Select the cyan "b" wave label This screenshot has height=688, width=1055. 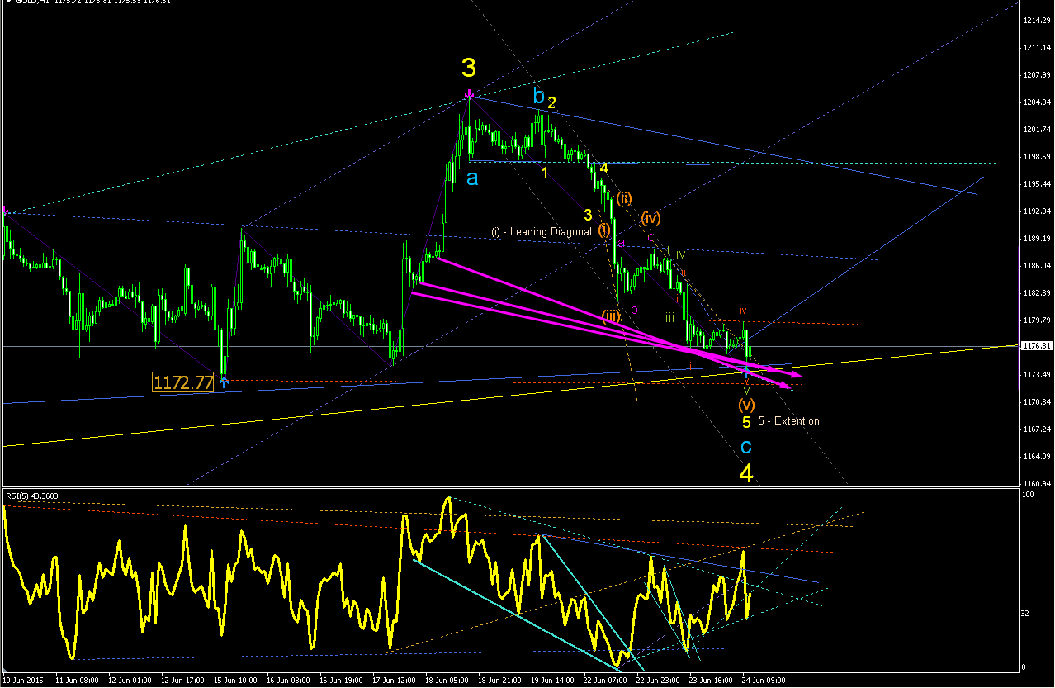tap(538, 97)
